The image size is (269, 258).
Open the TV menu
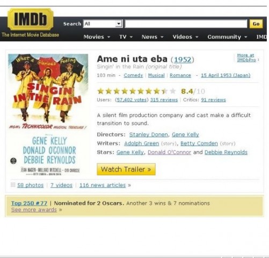tap(126, 37)
